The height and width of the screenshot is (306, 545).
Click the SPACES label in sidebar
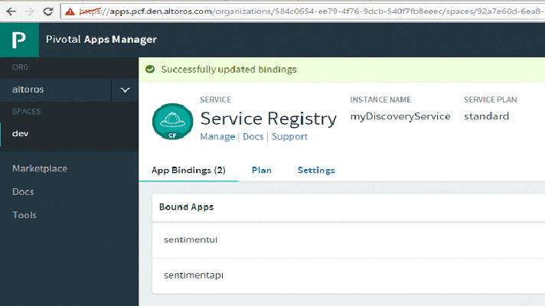pyautogui.click(x=27, y=112)
